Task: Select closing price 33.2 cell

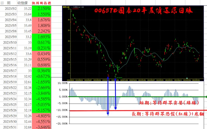Action: pyautogui.click(x=24, y=37)
